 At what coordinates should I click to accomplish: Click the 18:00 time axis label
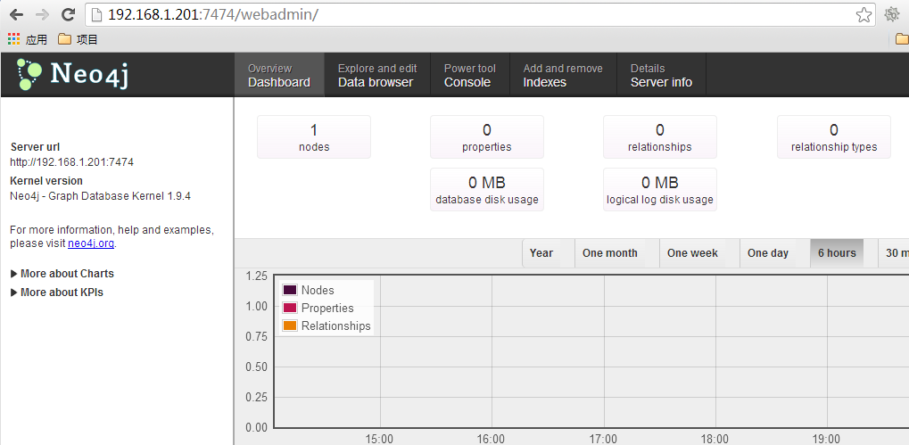[x=715, y=439]
